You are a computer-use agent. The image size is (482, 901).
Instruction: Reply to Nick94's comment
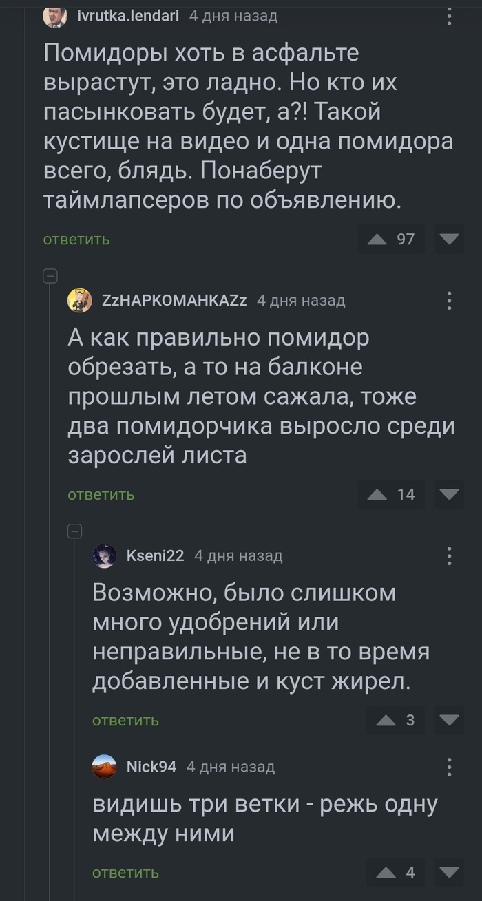125,873
